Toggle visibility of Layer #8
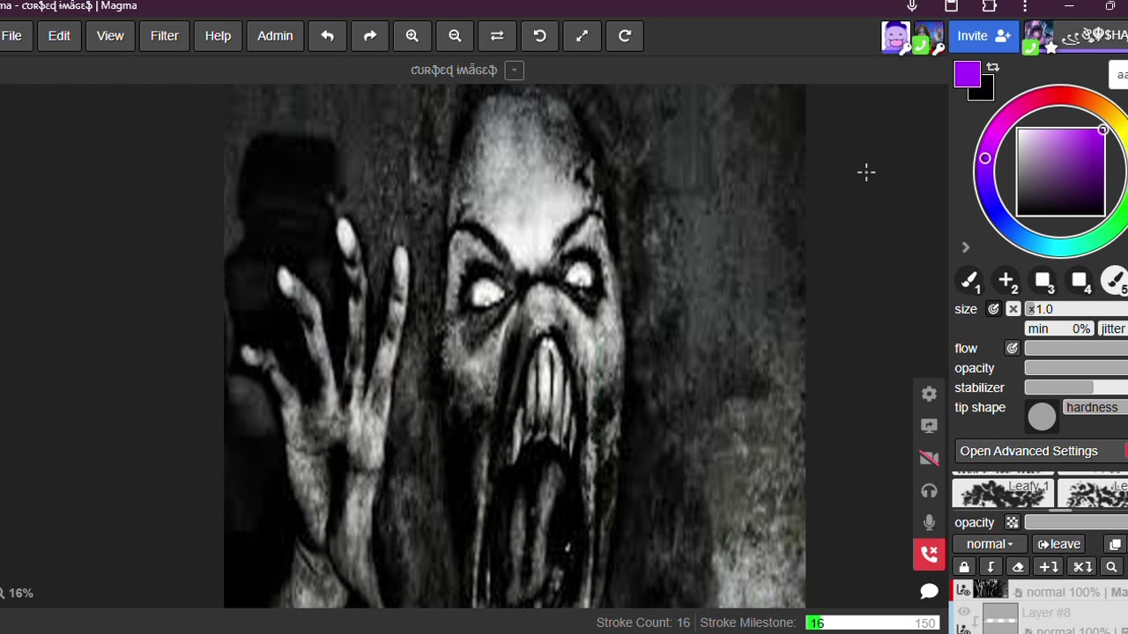Screen dimensions: 1128x634 (963, 612)
